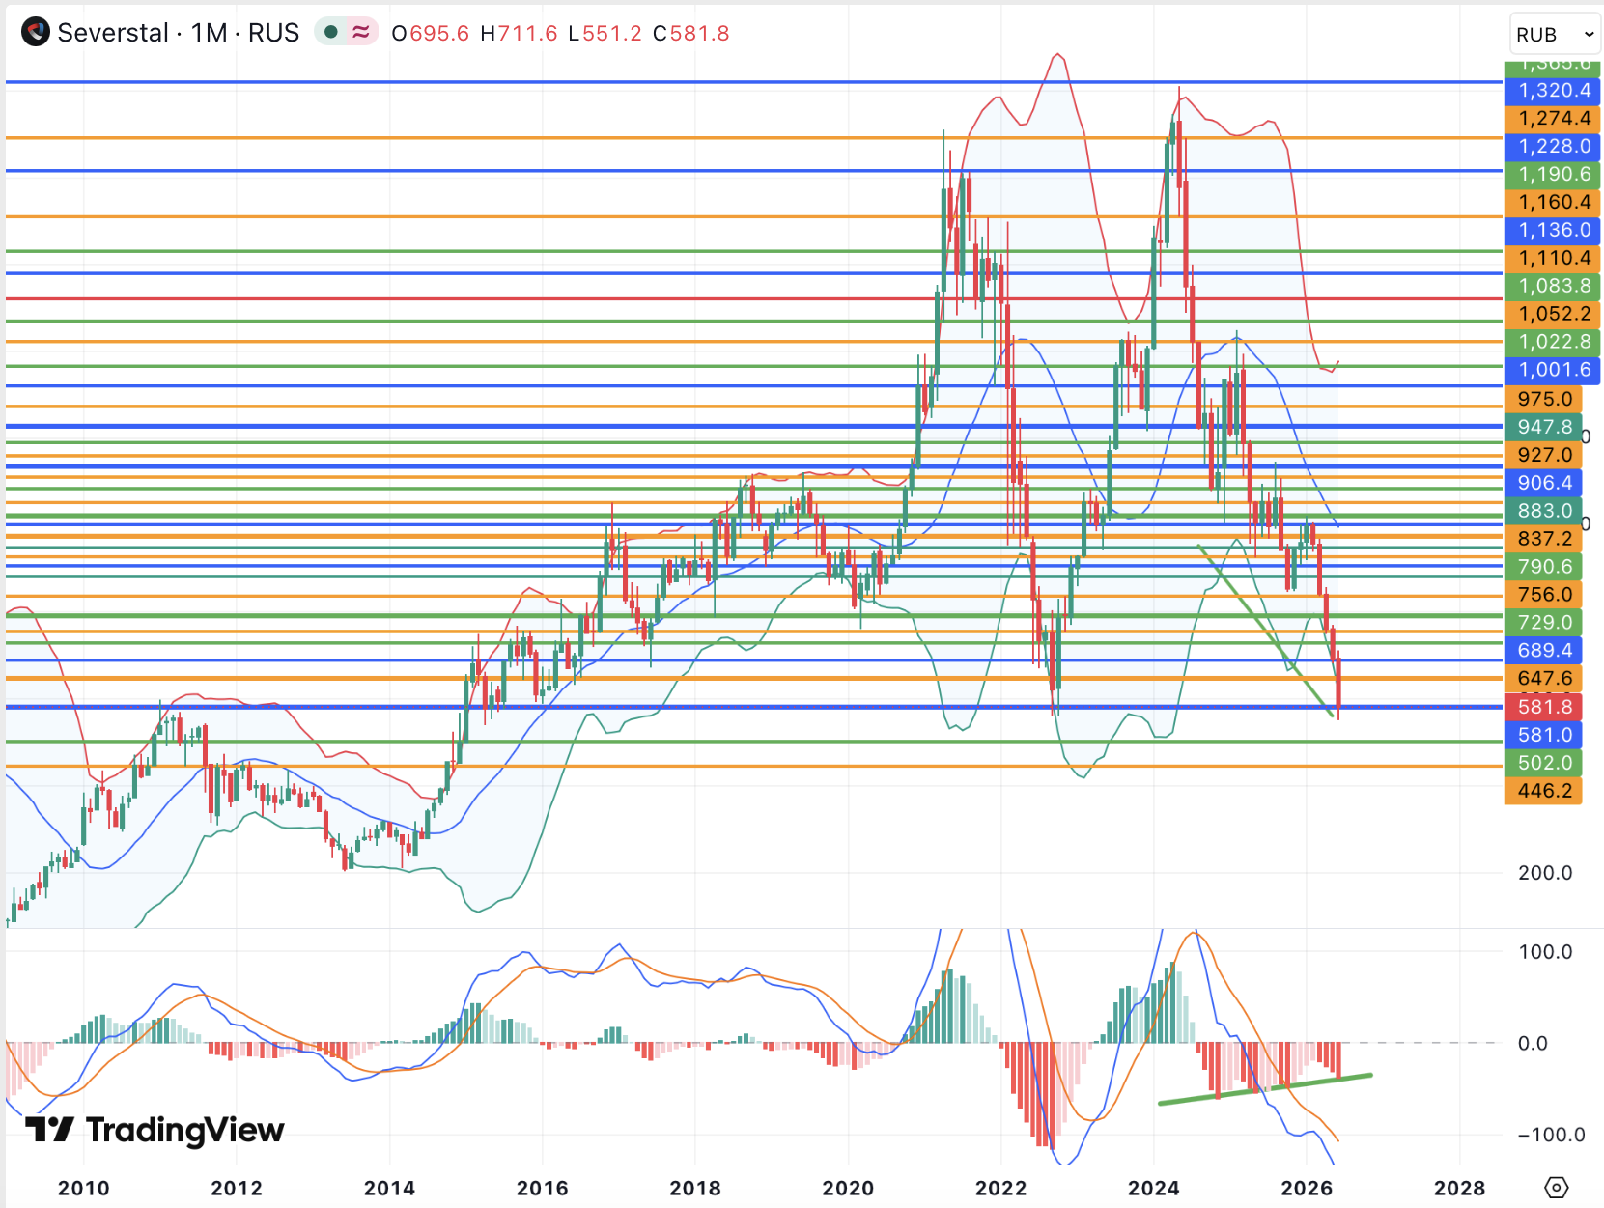Click the green 502.0 price label
1604x1208 pixels.
(1543, 763)
